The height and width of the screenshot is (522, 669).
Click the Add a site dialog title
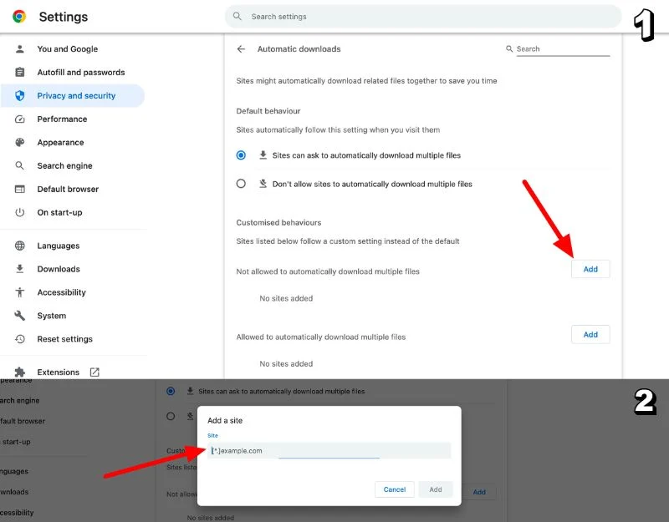(225, 420)
